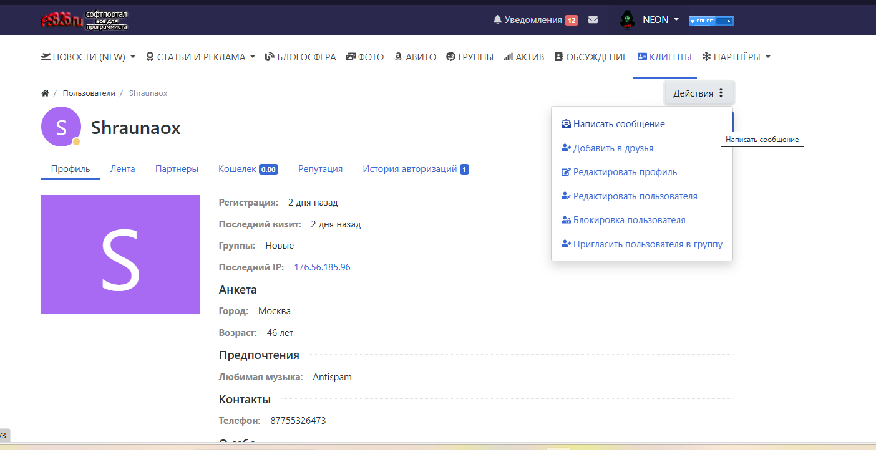Click the favorite music value Antispam
The image size is (876, 450).
point(333,377)
